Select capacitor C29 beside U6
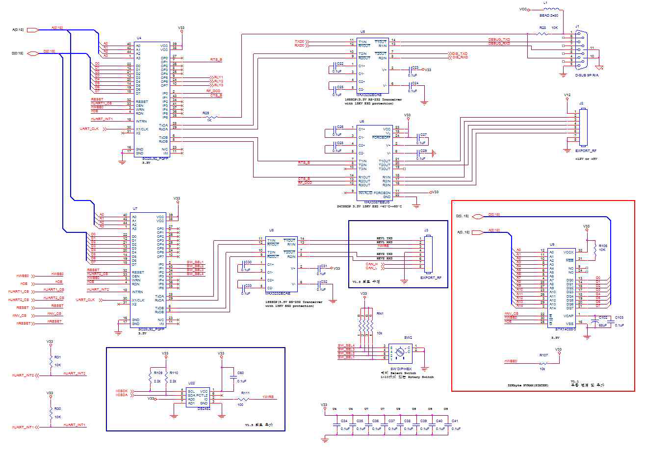 (417, 152)
